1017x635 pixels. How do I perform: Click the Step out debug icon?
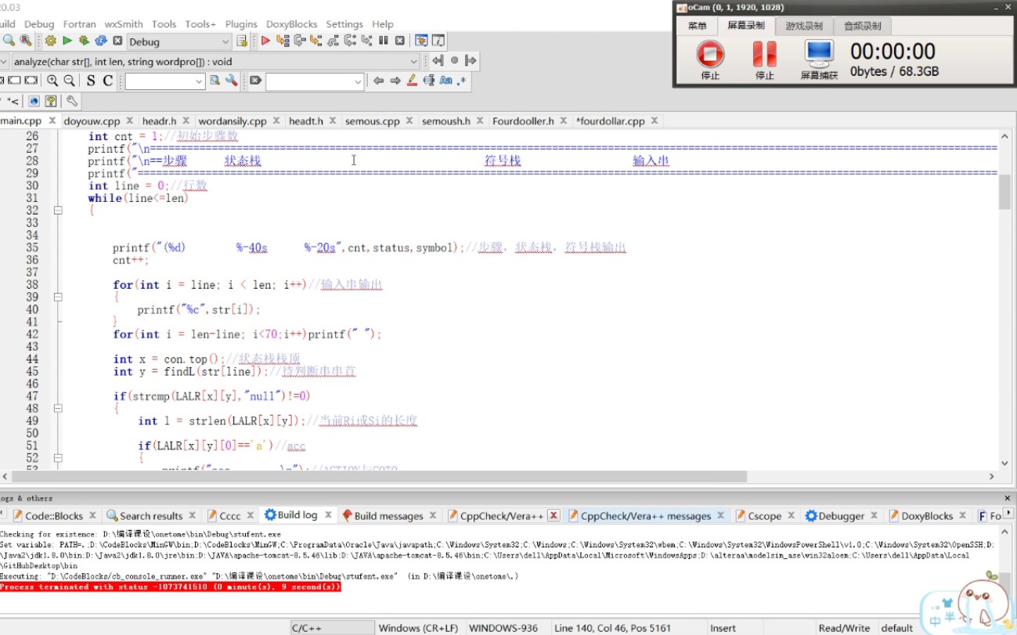point(333,41)
